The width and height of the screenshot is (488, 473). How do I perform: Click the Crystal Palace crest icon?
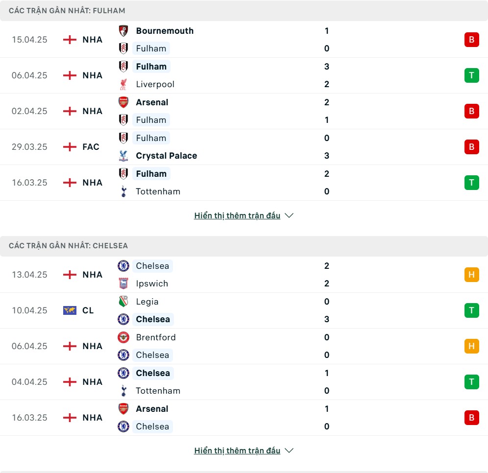click(123, 156)
